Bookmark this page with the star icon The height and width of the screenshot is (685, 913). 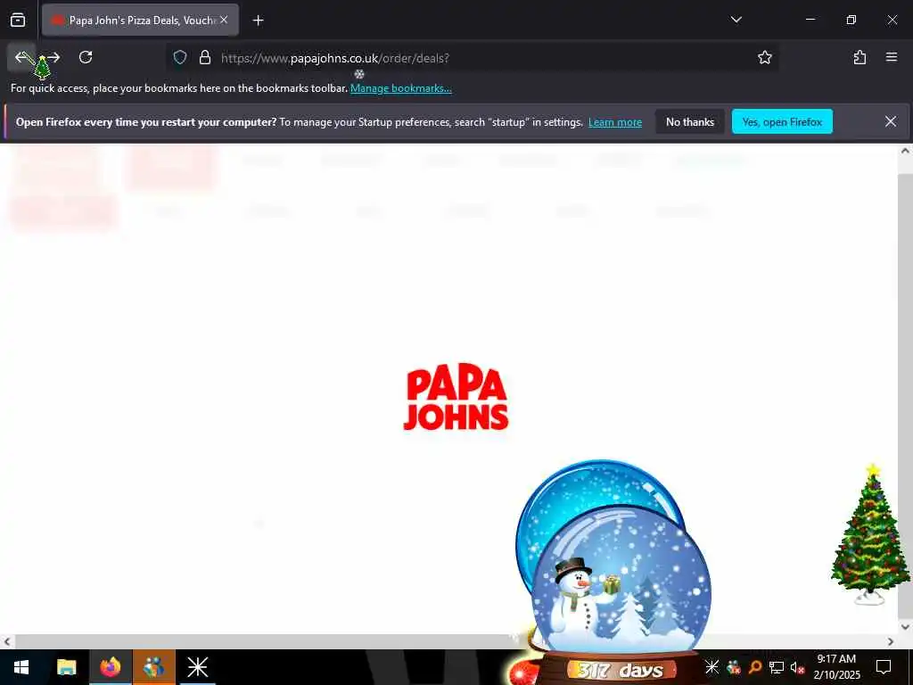coord(764,57)
